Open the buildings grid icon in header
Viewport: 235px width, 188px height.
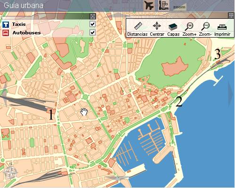164,5
